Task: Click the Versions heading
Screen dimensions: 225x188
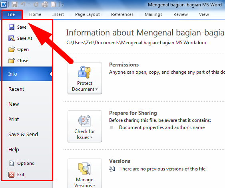Action: coord(119,161)
